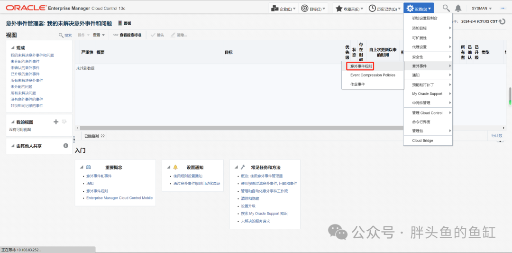Expand the 通知 submenu
The height and width of the screenshot is (253, 512).
428,75
